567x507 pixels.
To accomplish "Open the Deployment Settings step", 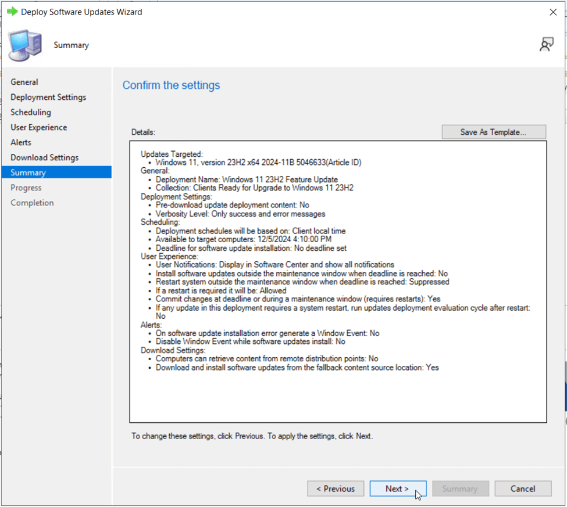I will tap(48, 97).
